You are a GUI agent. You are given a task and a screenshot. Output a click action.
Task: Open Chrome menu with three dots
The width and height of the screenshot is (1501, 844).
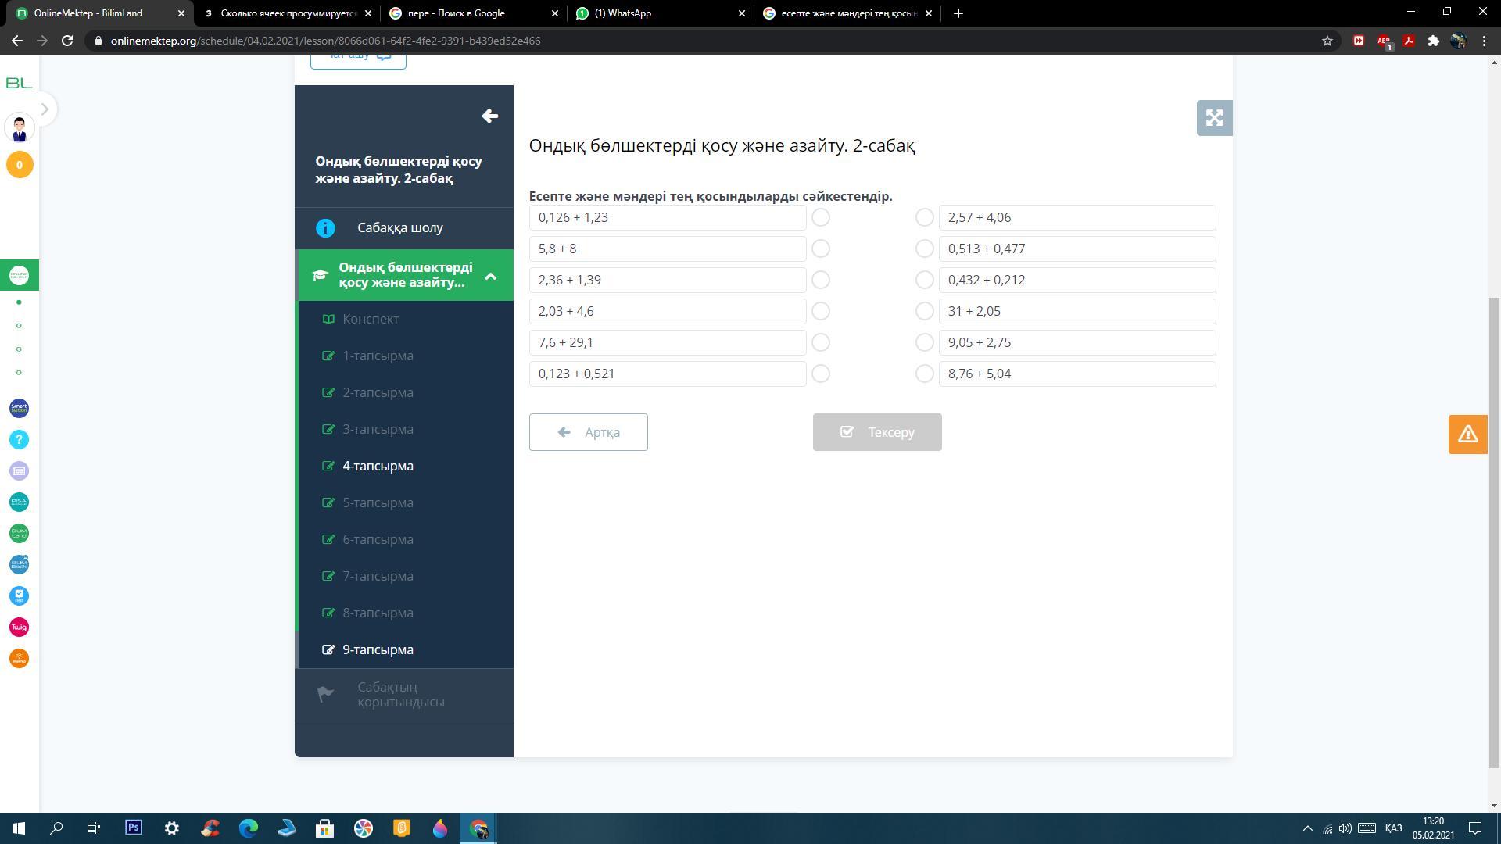(x=1484, y=41)
